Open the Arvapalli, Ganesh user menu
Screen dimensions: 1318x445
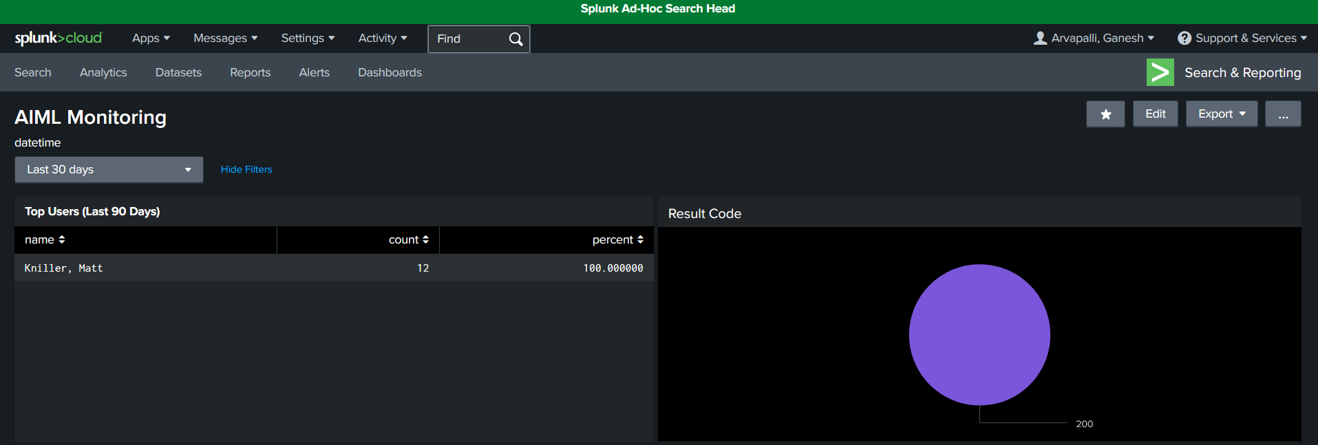(x=1094, y=39)
